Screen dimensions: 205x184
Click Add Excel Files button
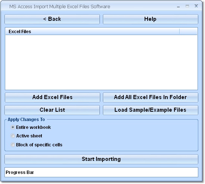pos(53,97)
